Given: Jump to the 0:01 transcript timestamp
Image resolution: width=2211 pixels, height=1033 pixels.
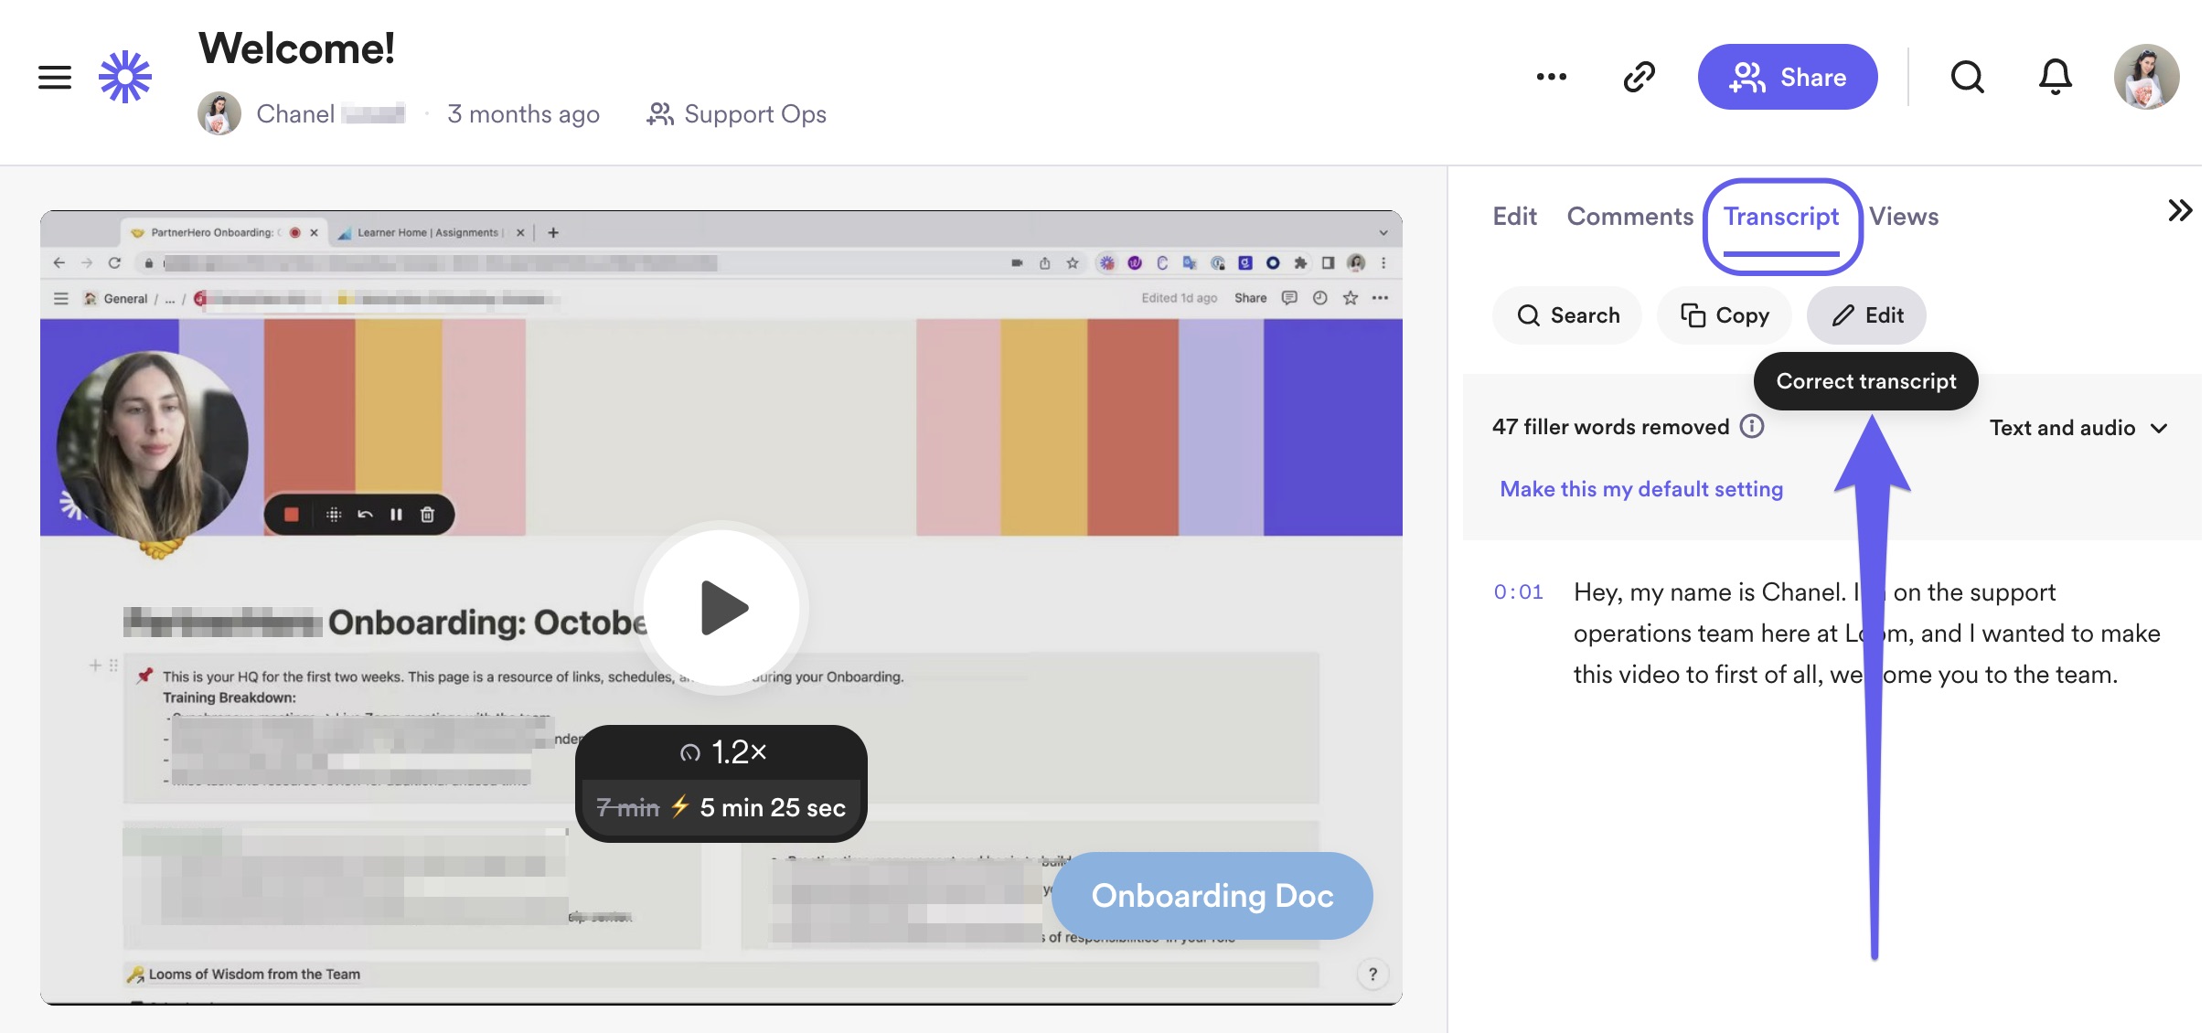Looking at the screenshot, I should coord(1518,592).
